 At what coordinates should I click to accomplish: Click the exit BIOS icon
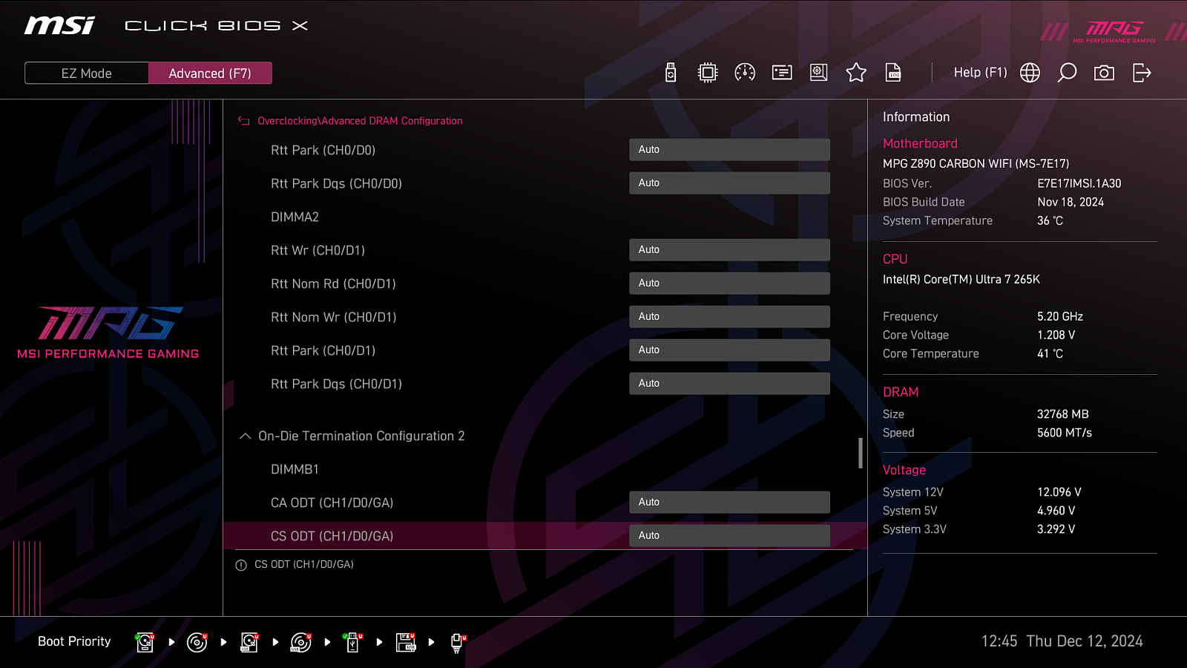click(x=1142, y=73)
